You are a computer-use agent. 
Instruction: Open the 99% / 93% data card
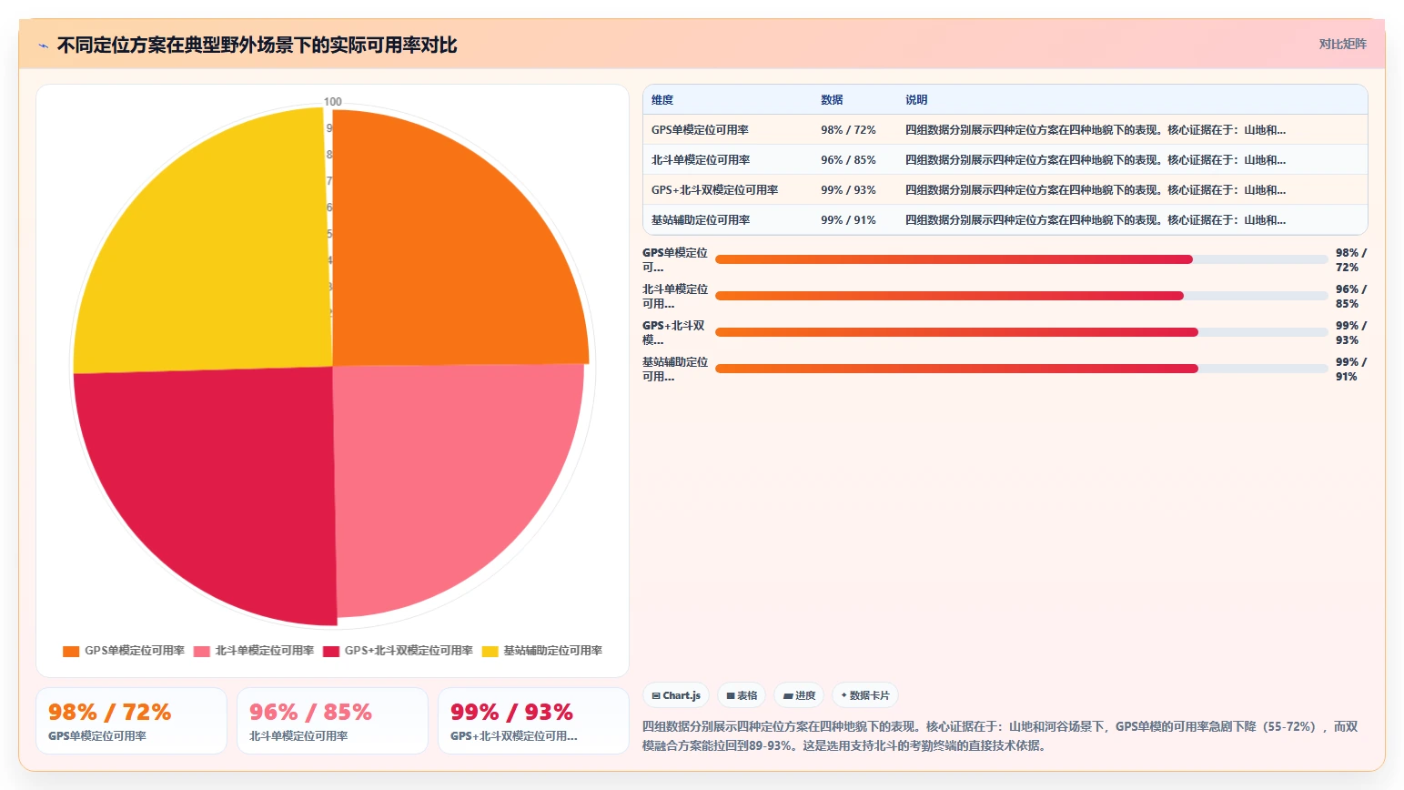pos(533,721)
